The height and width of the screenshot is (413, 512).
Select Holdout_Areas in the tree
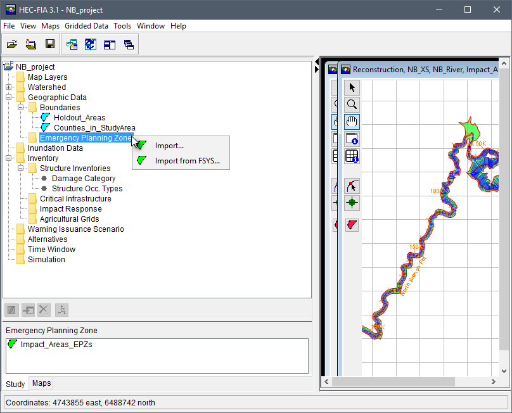[79, 118]
